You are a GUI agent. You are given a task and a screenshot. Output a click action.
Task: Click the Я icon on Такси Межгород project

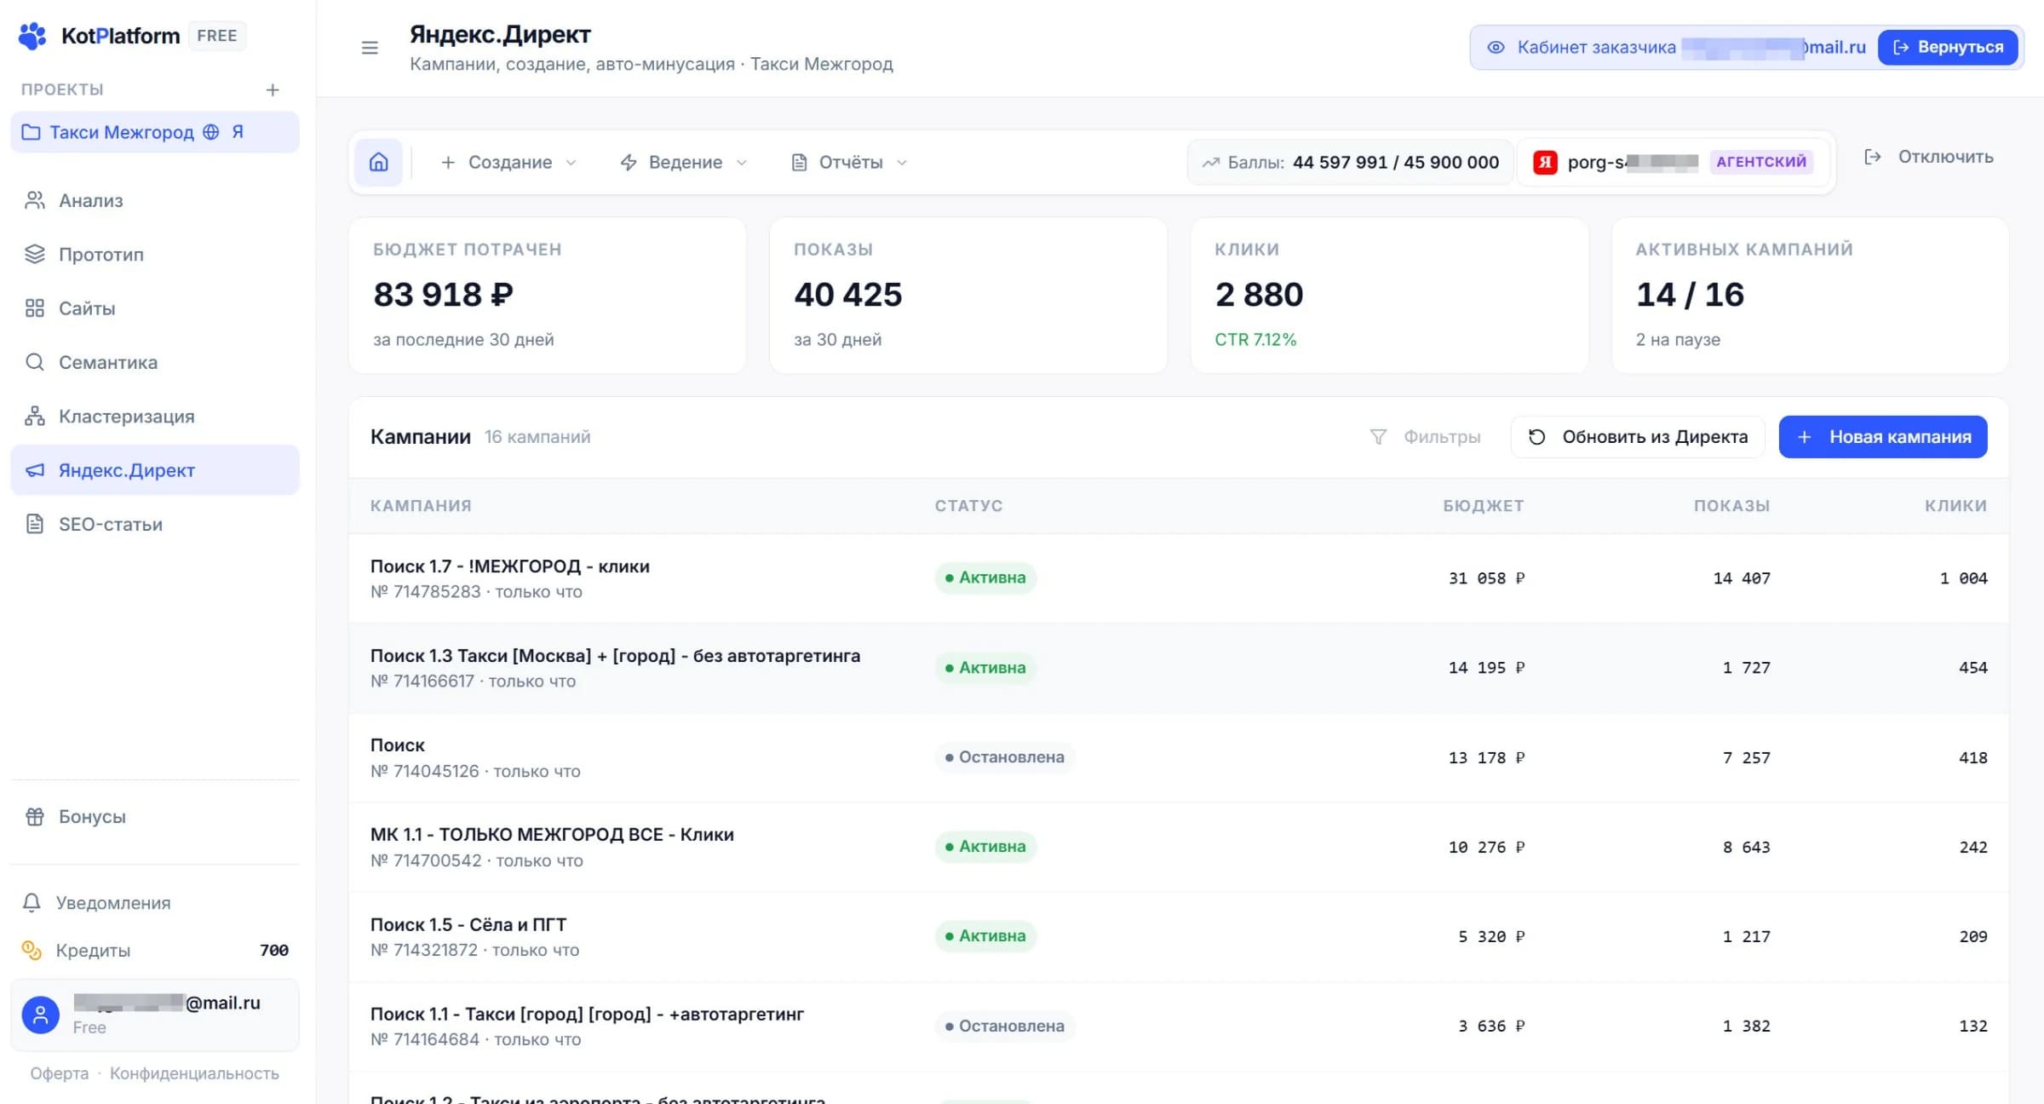coord(238,132)
